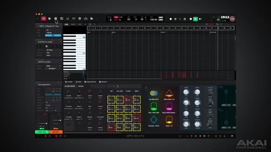Click the Bars 24 field
Viewport: 271px width, 152px height.
pos(53,30)
